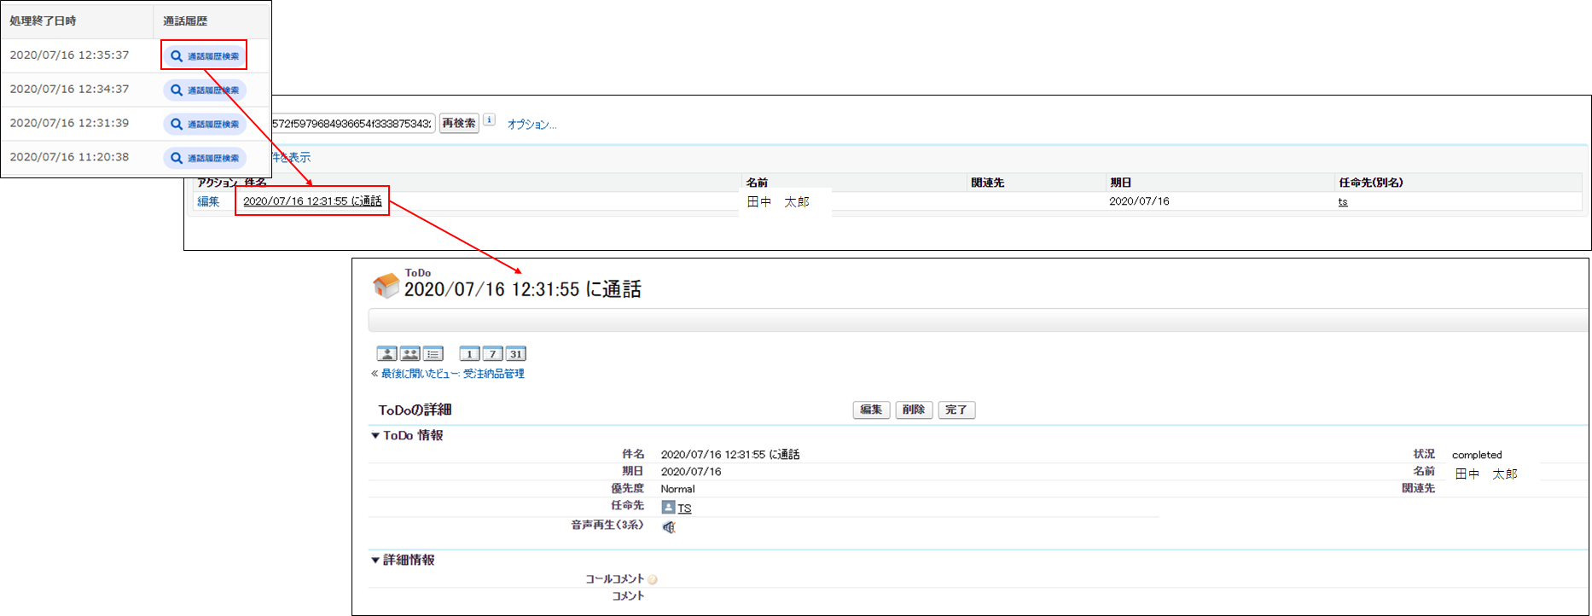1592x616 pixels.
Task: Click the ToDo house icon
Action: click(386, 285)
